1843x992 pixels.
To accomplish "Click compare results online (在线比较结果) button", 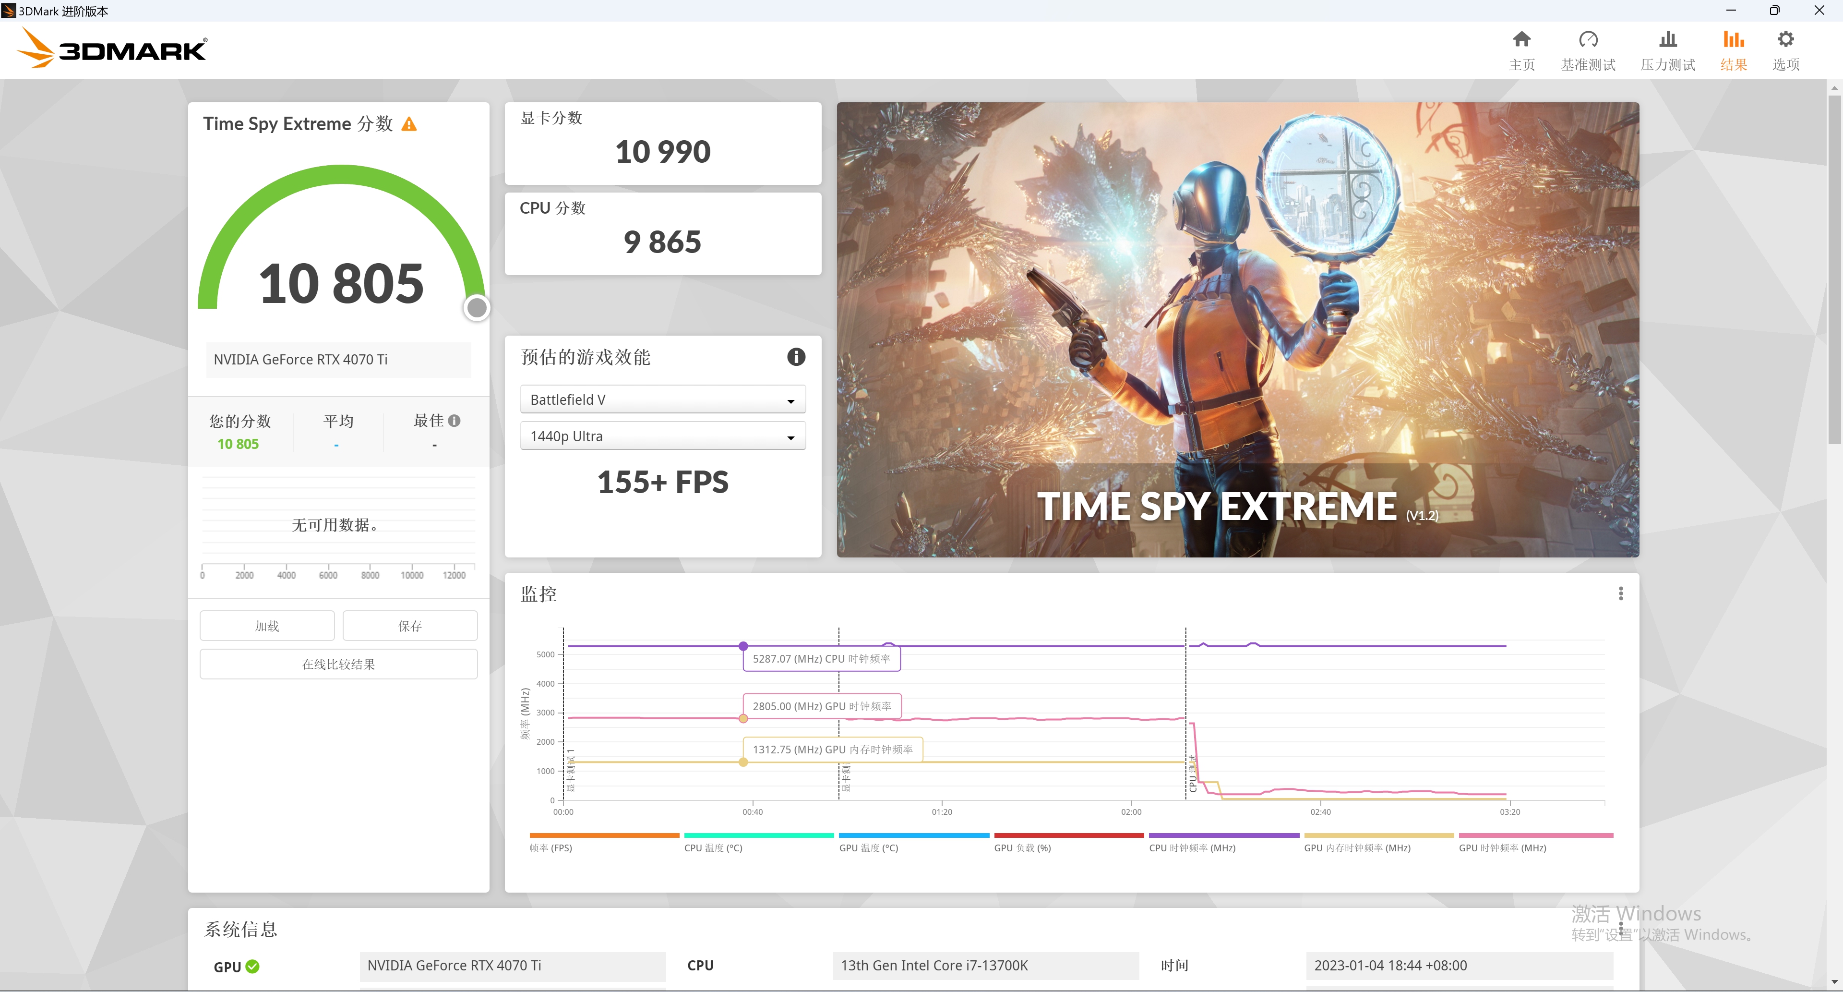I will 338,664.
